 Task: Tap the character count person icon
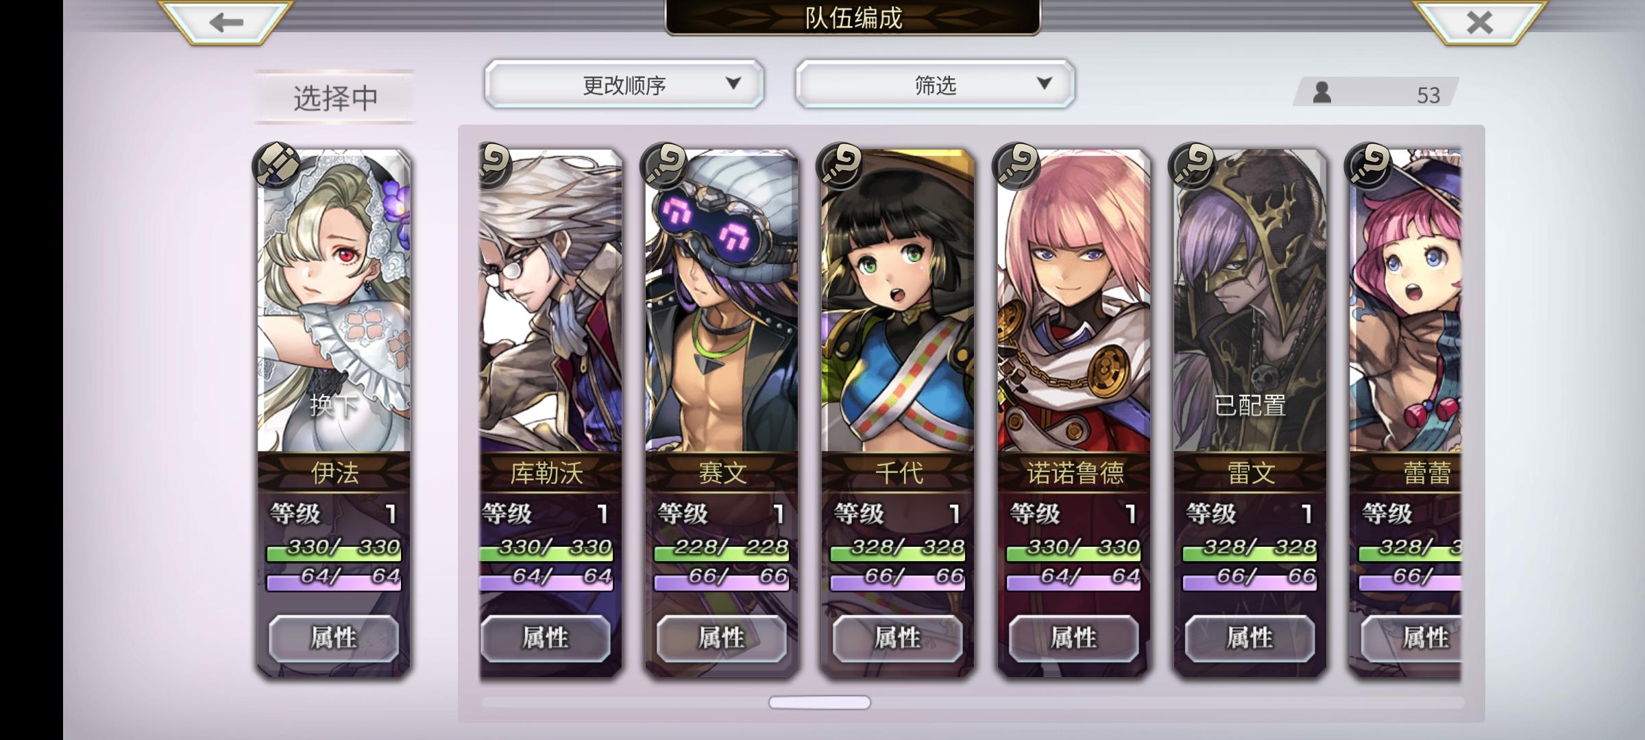point(1322,92)
